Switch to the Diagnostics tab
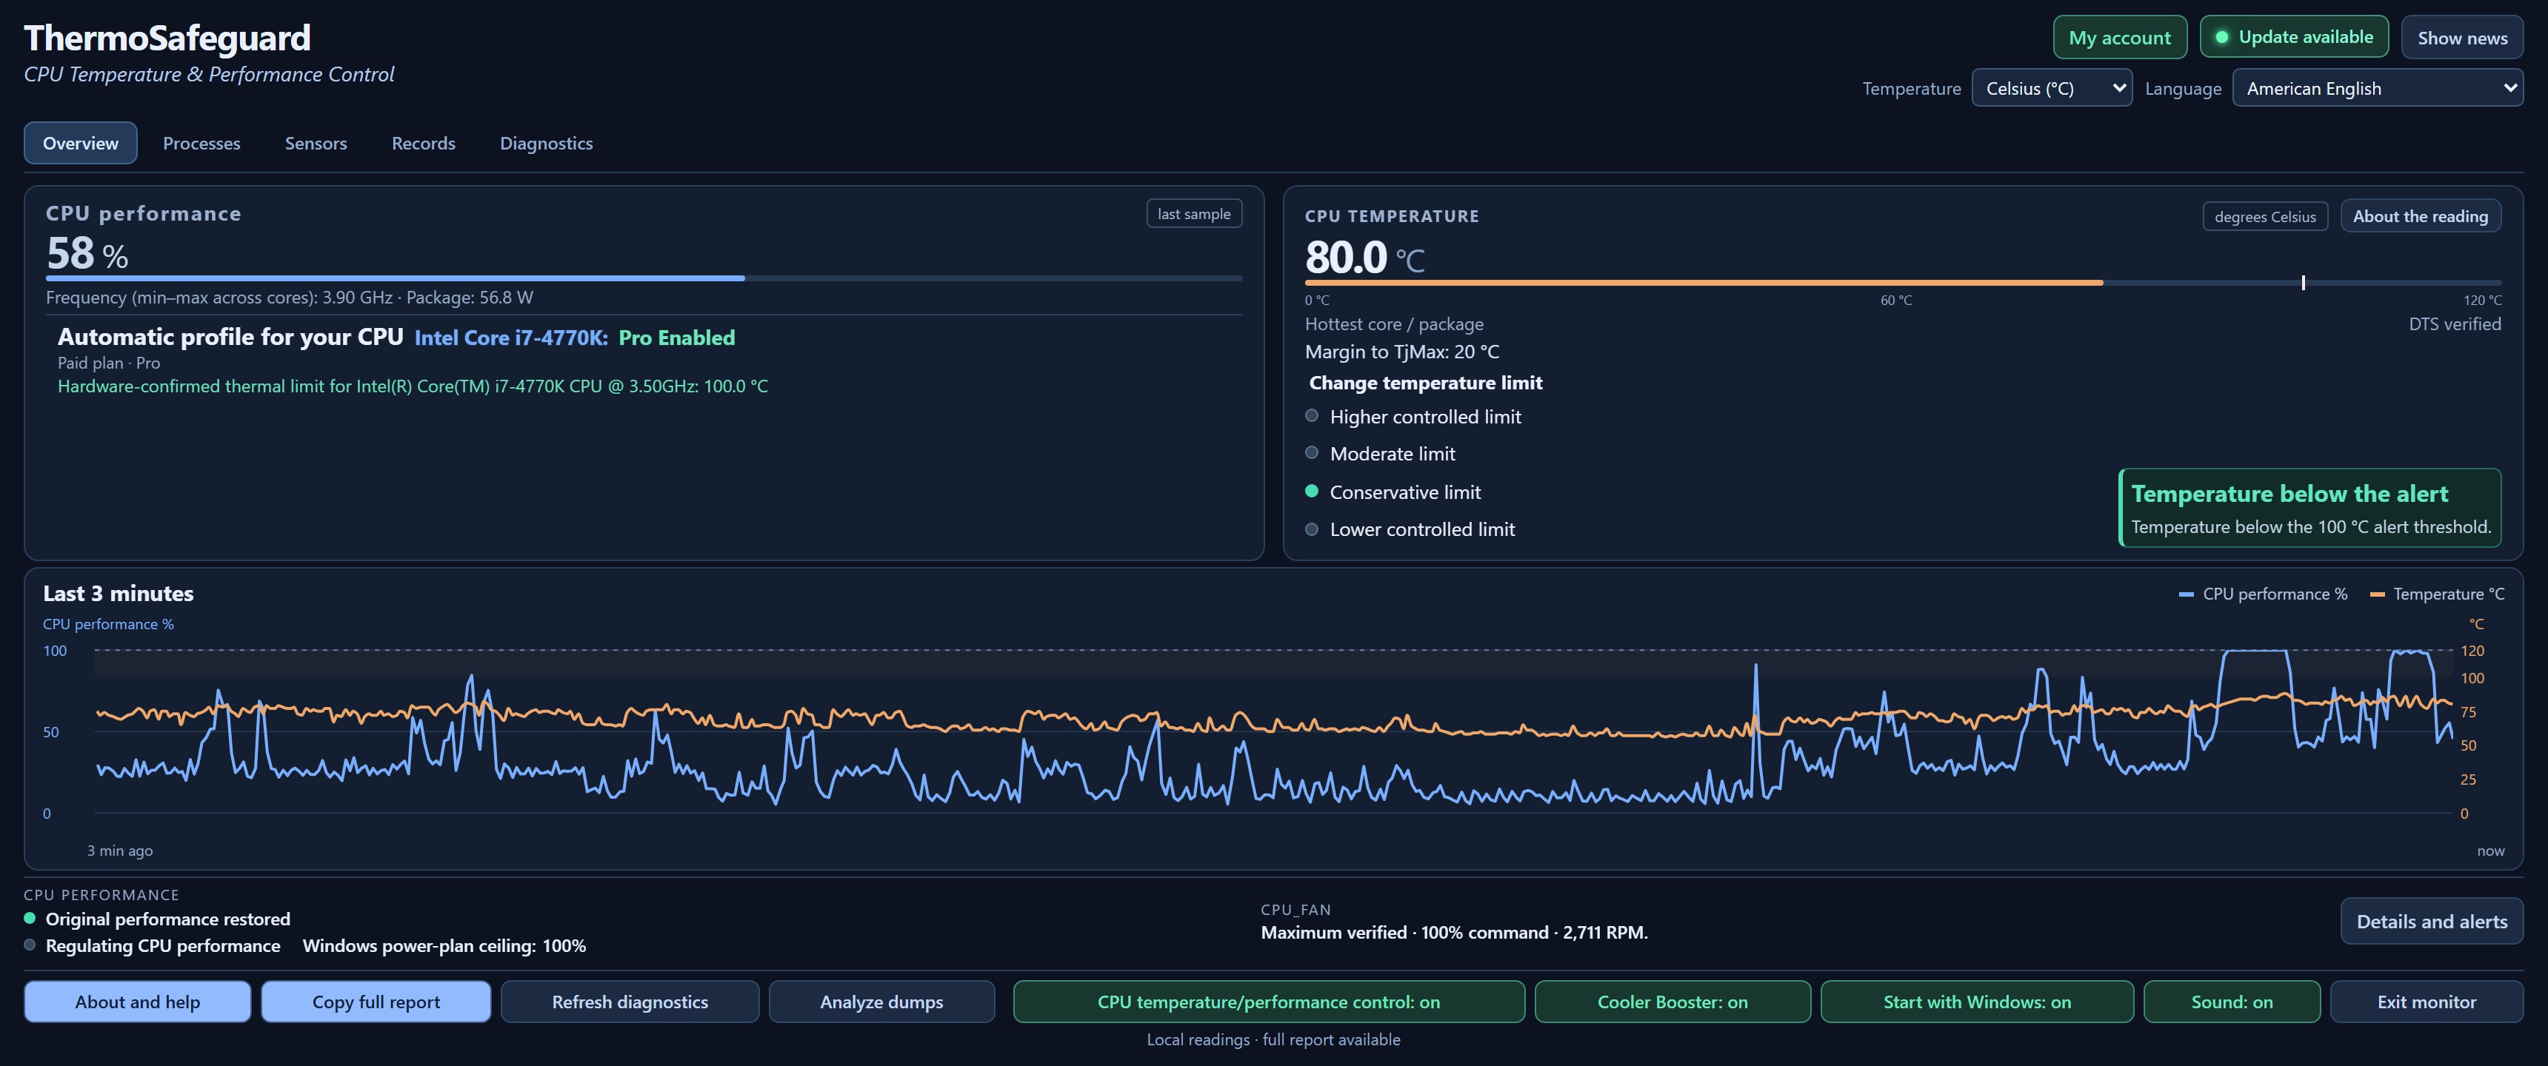This screenshot has width=2548, height=1066. (x=546, y=144)
